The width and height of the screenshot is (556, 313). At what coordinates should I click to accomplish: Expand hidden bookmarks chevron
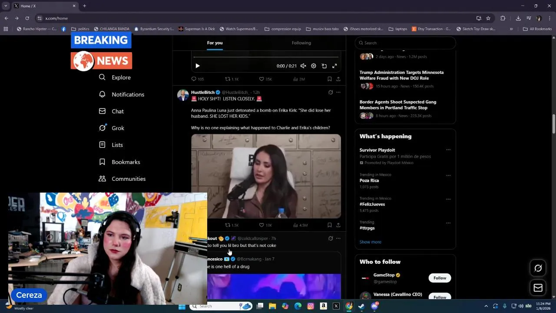511,29
